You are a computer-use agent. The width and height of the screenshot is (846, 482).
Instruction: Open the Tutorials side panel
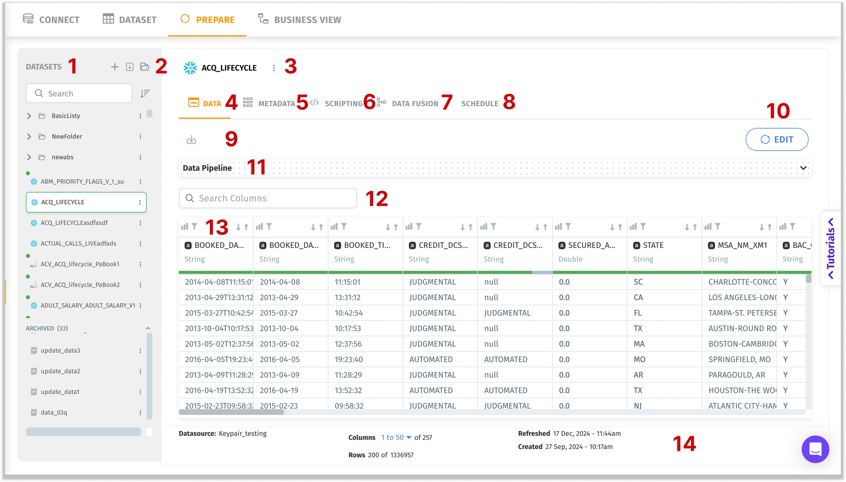coord(831,248)
